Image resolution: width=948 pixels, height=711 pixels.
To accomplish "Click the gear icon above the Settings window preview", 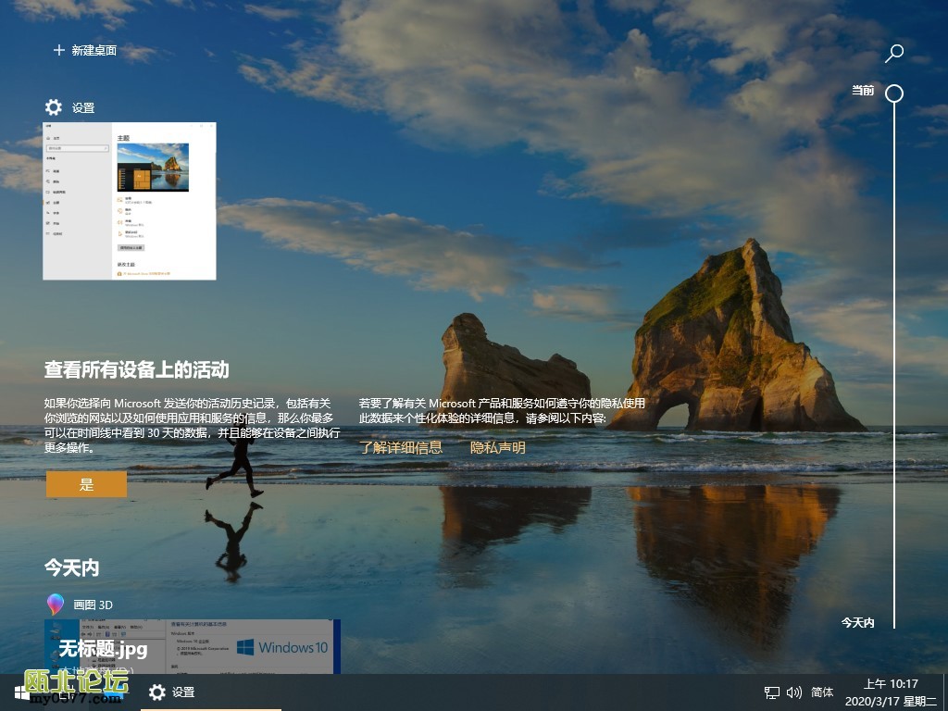I will click(54, 107).
